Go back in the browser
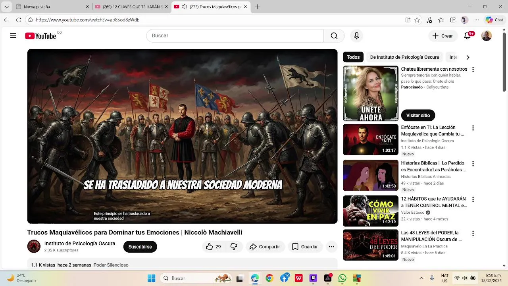Screen dimensions: 508x286 pyautogui.click(x=7, y=20)
